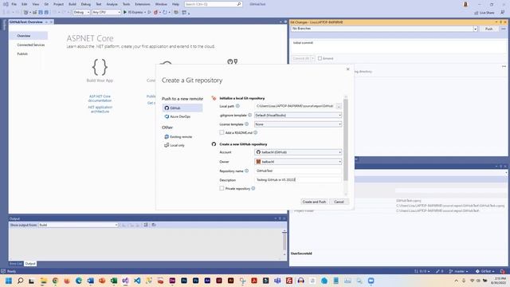Click the Description field
The image size is (510, 287).
298,180
